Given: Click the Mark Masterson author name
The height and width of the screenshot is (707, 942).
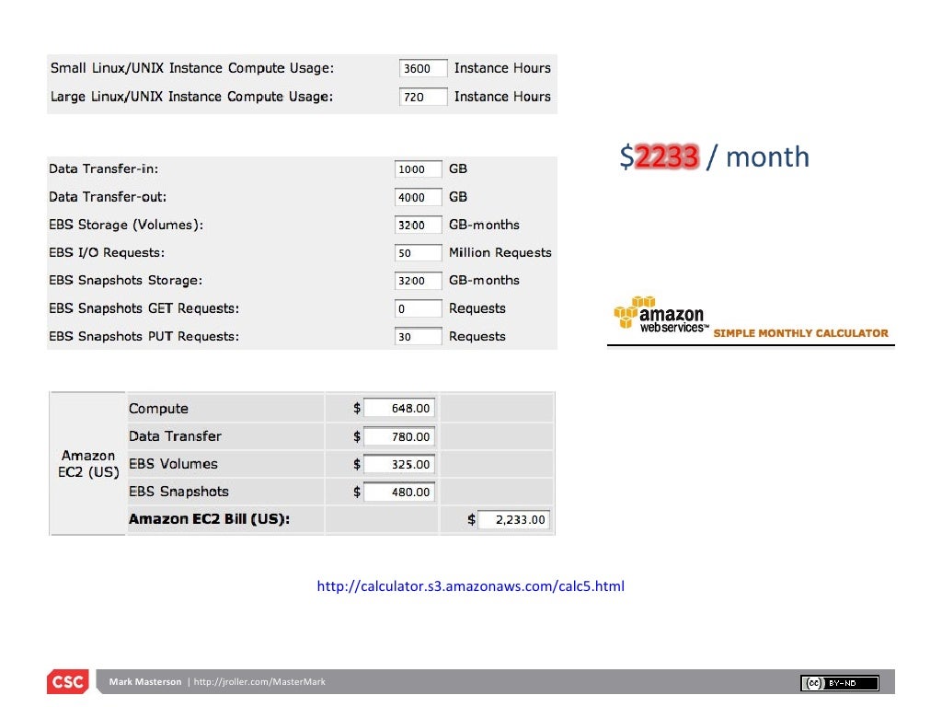Looking at the screenshot, I should coord(144,682).
